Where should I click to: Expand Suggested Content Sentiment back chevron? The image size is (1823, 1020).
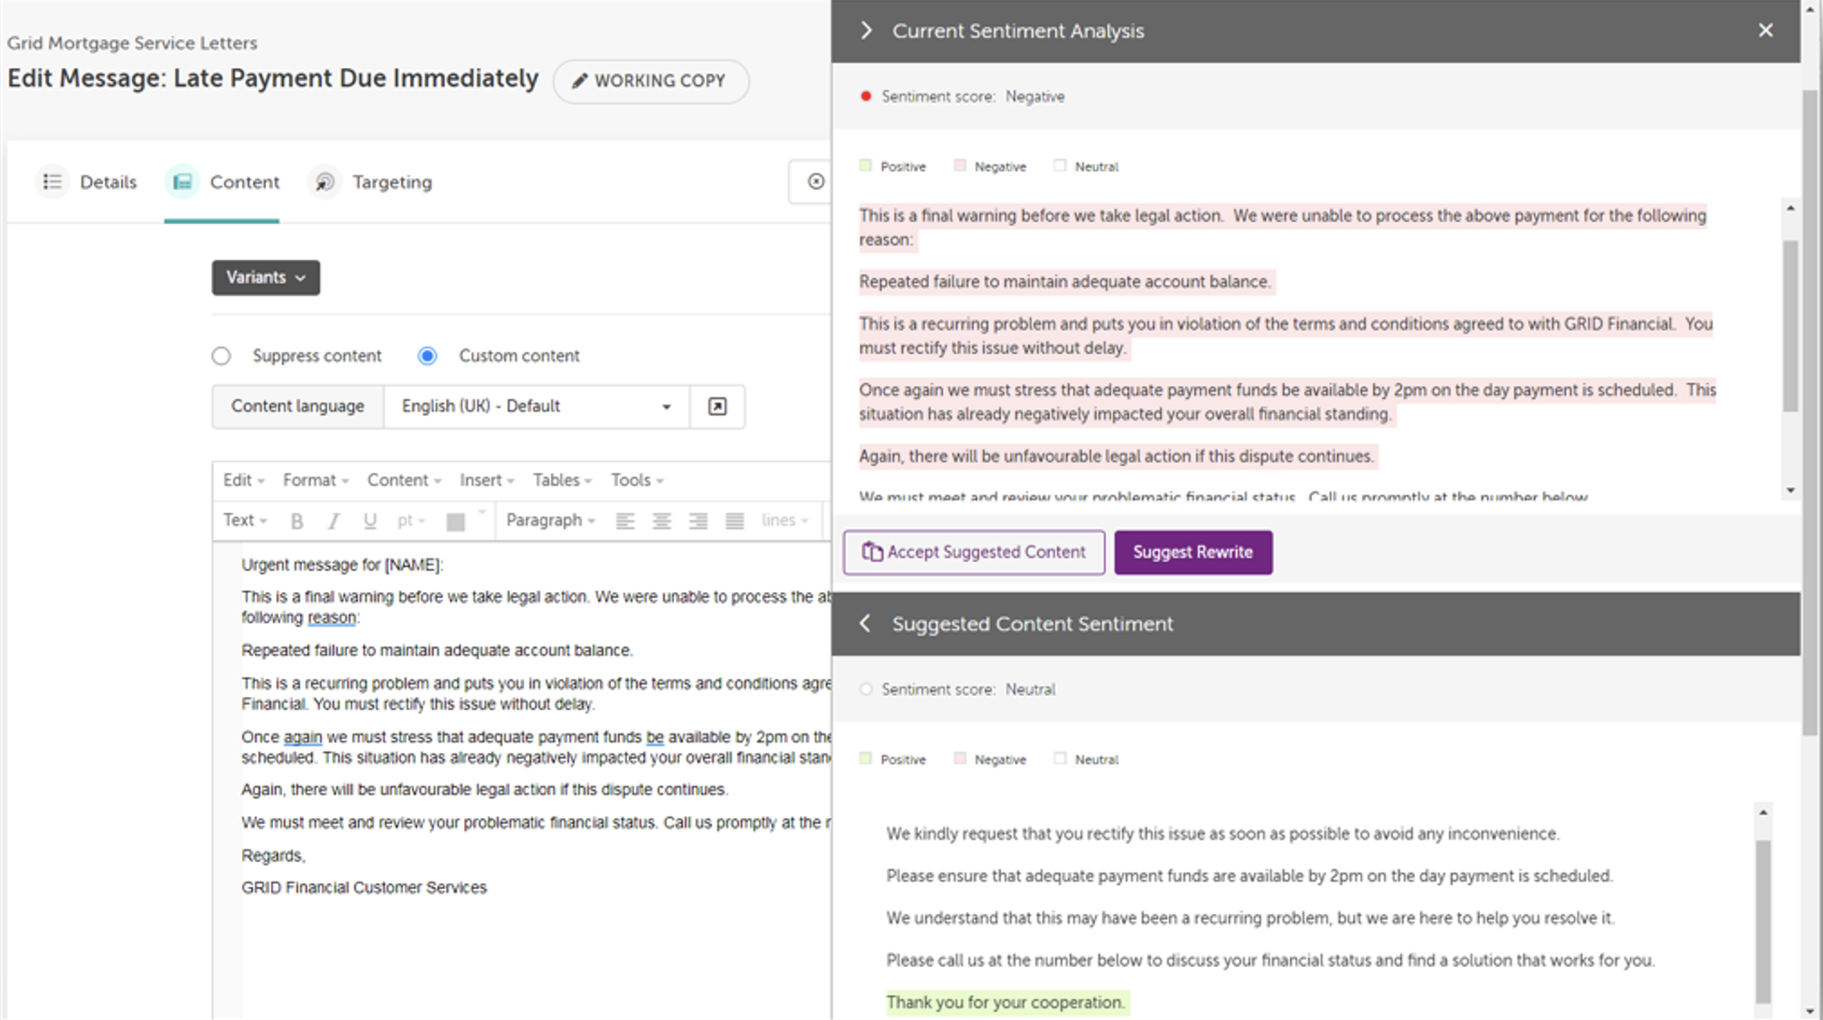[865, 623]
